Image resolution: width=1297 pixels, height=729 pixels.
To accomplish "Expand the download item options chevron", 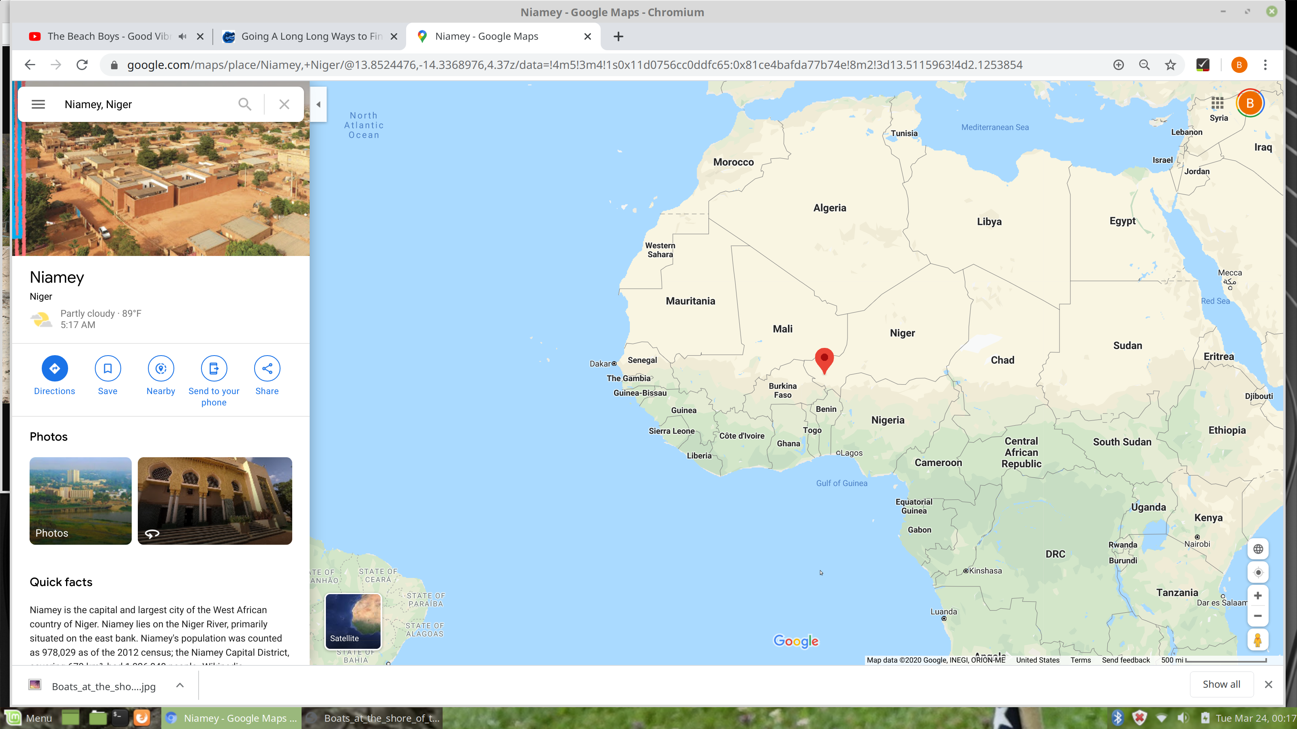I will tap(180, 686).
